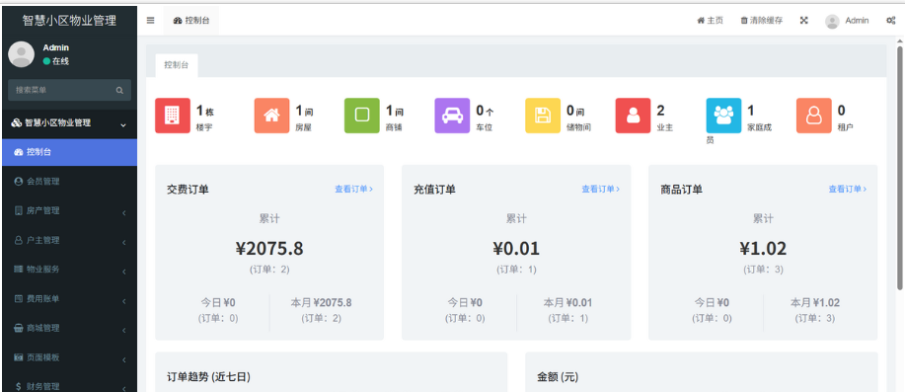The width and height of the screenshot is (905, 392).
Task: Click the 本月 ¥0.01 value in 充值订单
Action: (x=567, y=302)
